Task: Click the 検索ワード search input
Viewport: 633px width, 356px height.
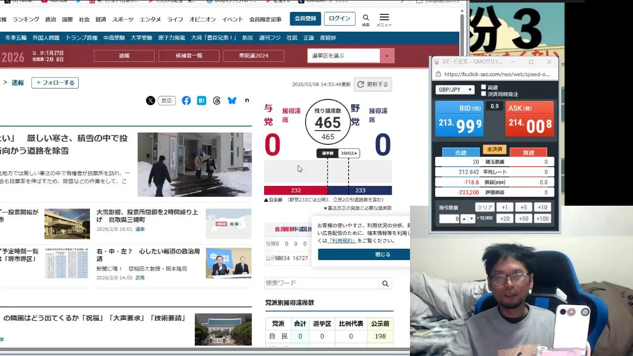Action: [x=322, y=283]
